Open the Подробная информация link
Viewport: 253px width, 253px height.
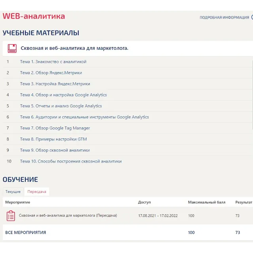click(224, 17)
